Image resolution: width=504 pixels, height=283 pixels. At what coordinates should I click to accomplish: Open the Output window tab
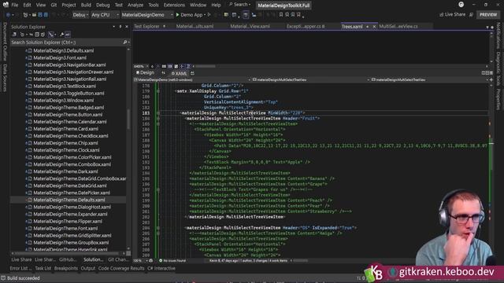coord(87,268)
